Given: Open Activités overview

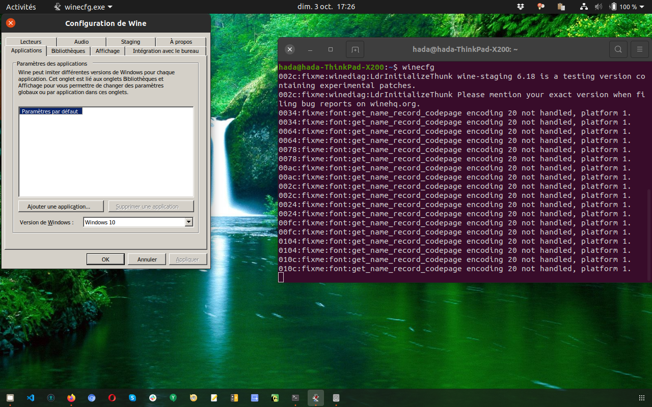Looking at the screenshot, I should click(21, 7).
